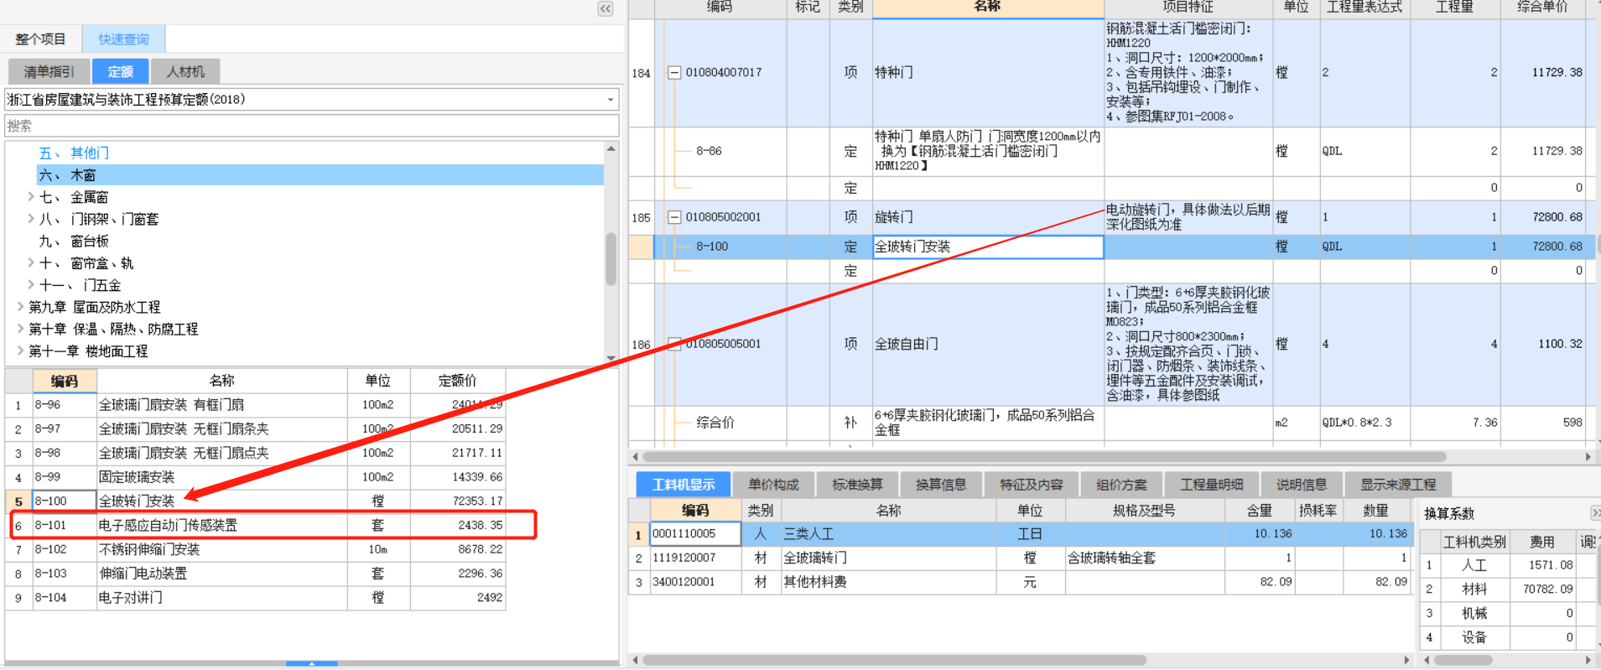Open the 清单指引 tab
The width and height of the screenshot is (1601, 670).
coord(49,72)
